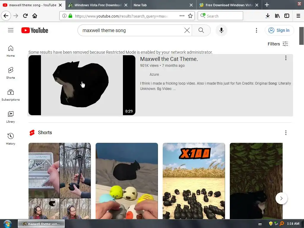
Task: Close the New Tab tab
Action: coord(191,5)
